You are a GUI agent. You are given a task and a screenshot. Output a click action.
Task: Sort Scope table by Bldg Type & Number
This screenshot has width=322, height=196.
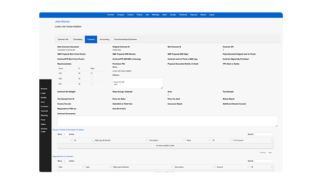coord(121,140)
